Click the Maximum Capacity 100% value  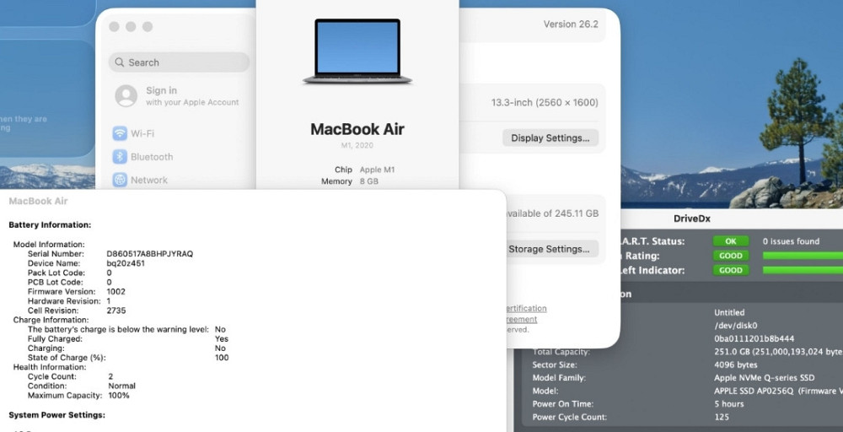(x=119, y=396)
